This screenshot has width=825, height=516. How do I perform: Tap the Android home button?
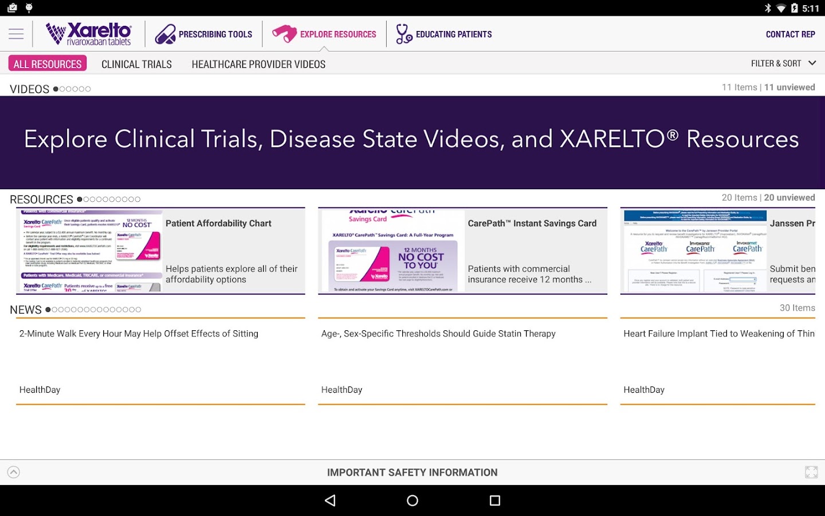point(412,501)
